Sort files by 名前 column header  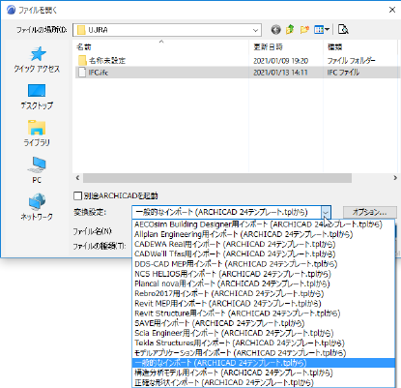pyautogui.click(x=161, y=47)
